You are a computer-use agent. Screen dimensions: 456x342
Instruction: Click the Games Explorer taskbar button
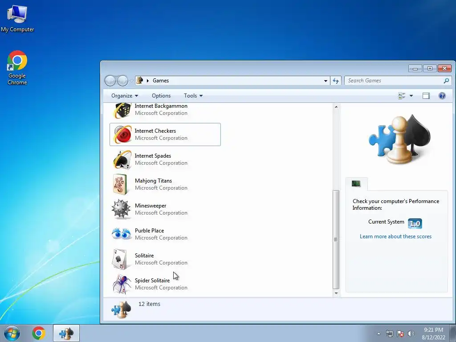tap(66, 333)
